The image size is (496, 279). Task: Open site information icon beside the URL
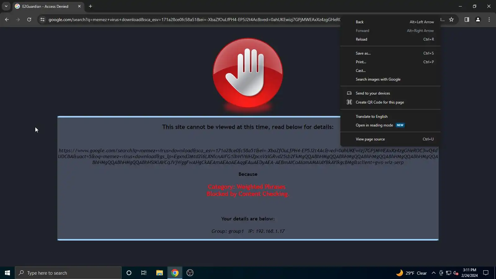pyautogui.click(x=42, y=20)
